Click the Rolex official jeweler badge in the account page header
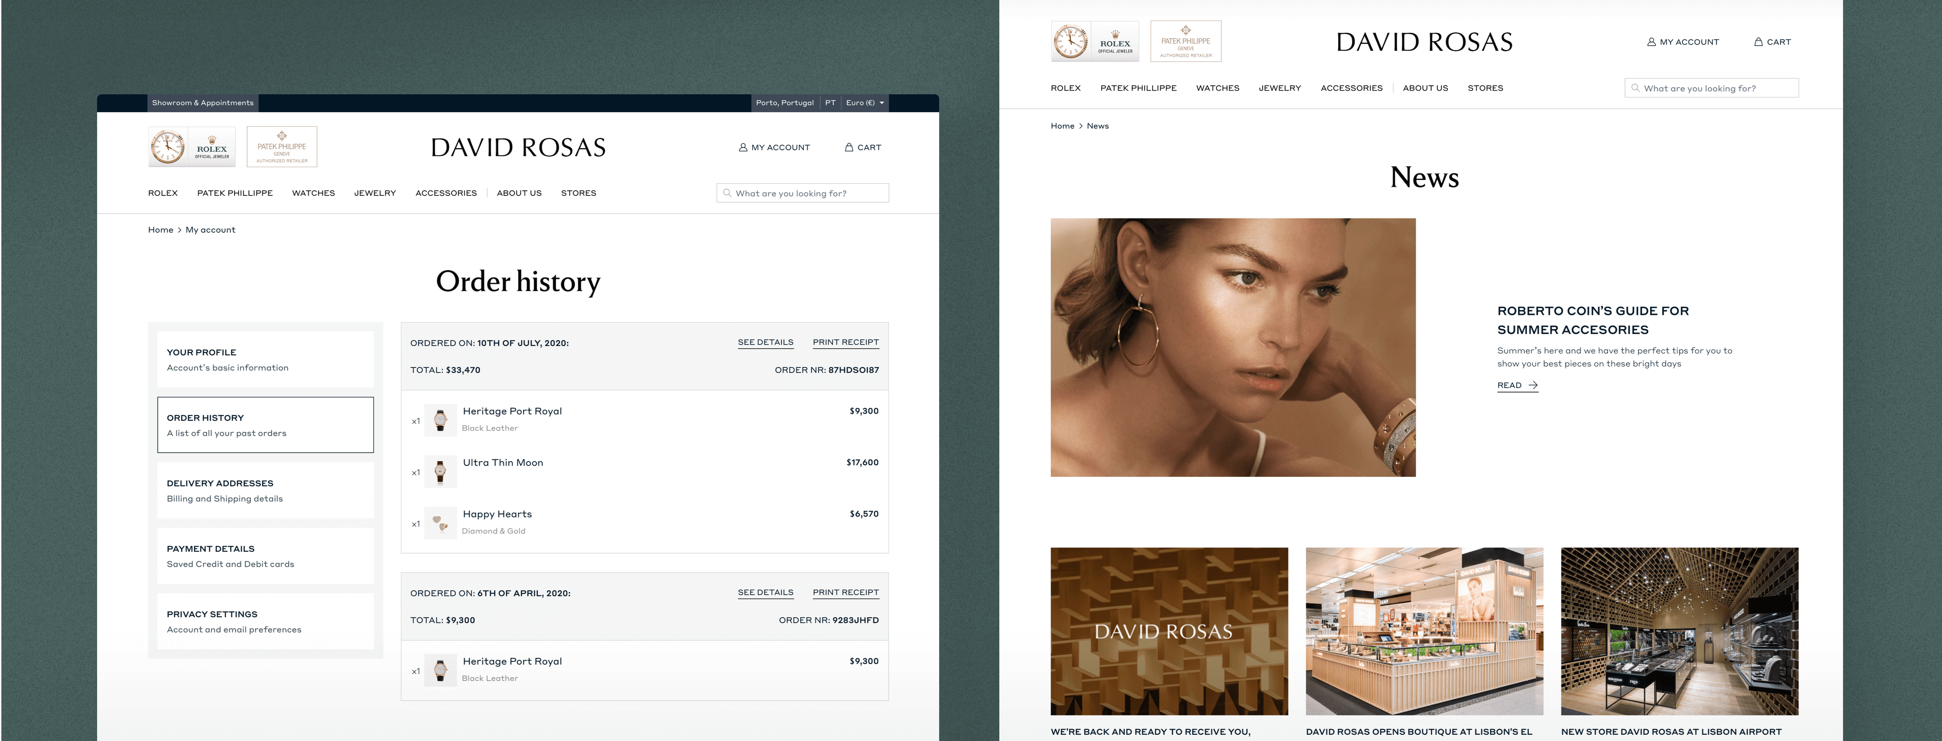 192,146
